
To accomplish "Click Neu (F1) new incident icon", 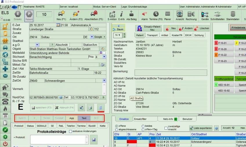I will tap(62, 14).
